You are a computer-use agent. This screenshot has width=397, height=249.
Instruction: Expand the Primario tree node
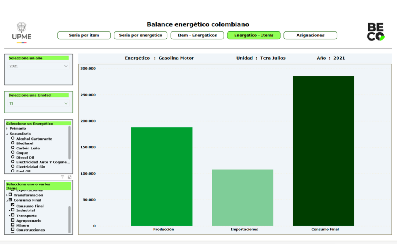pyautogui.click(x=7, y=129)
